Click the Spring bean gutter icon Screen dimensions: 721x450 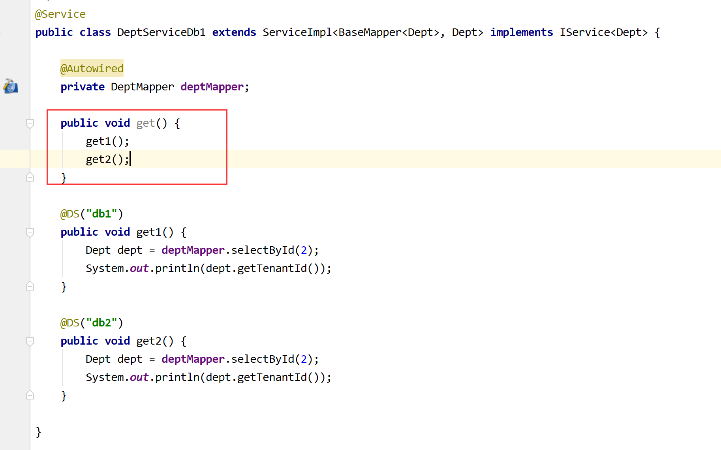coord(10,86)
